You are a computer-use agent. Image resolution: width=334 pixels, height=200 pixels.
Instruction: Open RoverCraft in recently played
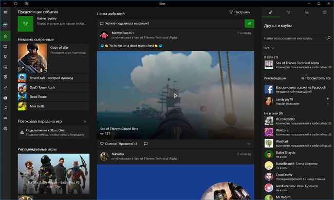(x=53, y=78)
